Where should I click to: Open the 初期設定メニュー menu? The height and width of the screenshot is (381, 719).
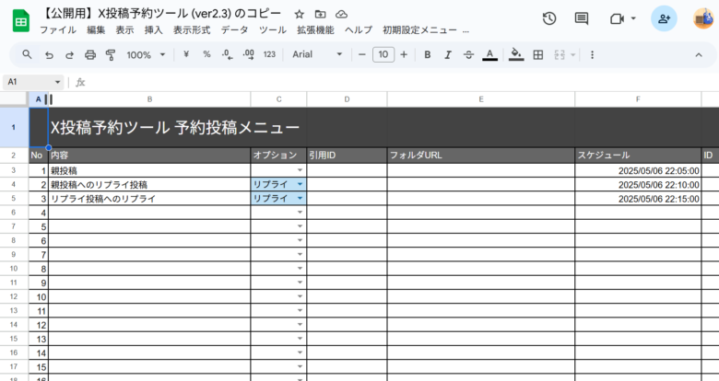click(x=420, y=30)
